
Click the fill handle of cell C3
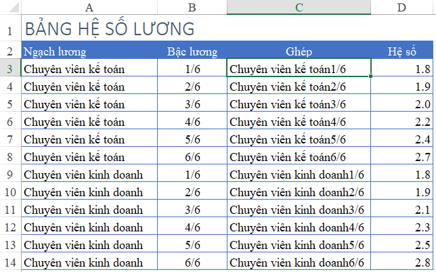point(370,76)
